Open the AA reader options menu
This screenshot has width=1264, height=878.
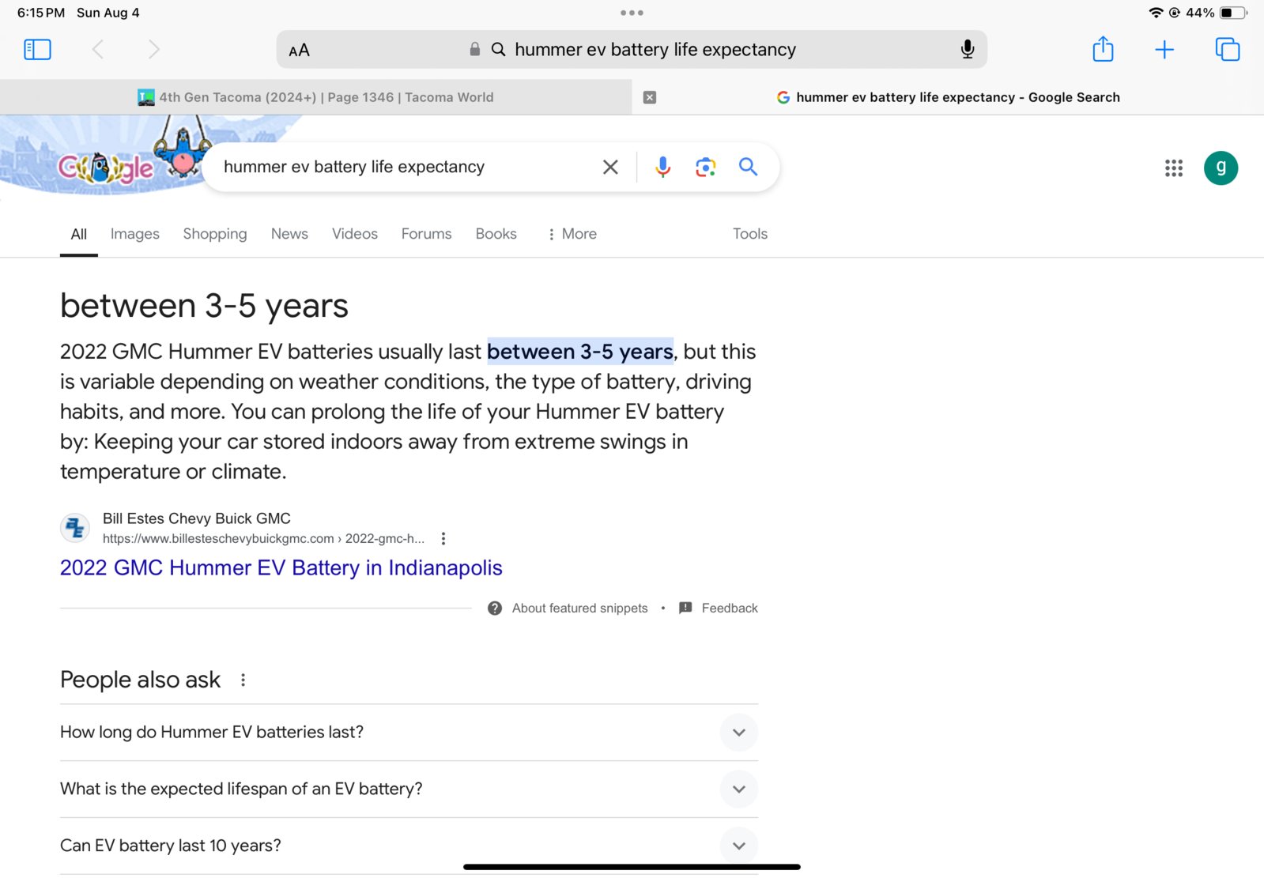tap(299, 51)
